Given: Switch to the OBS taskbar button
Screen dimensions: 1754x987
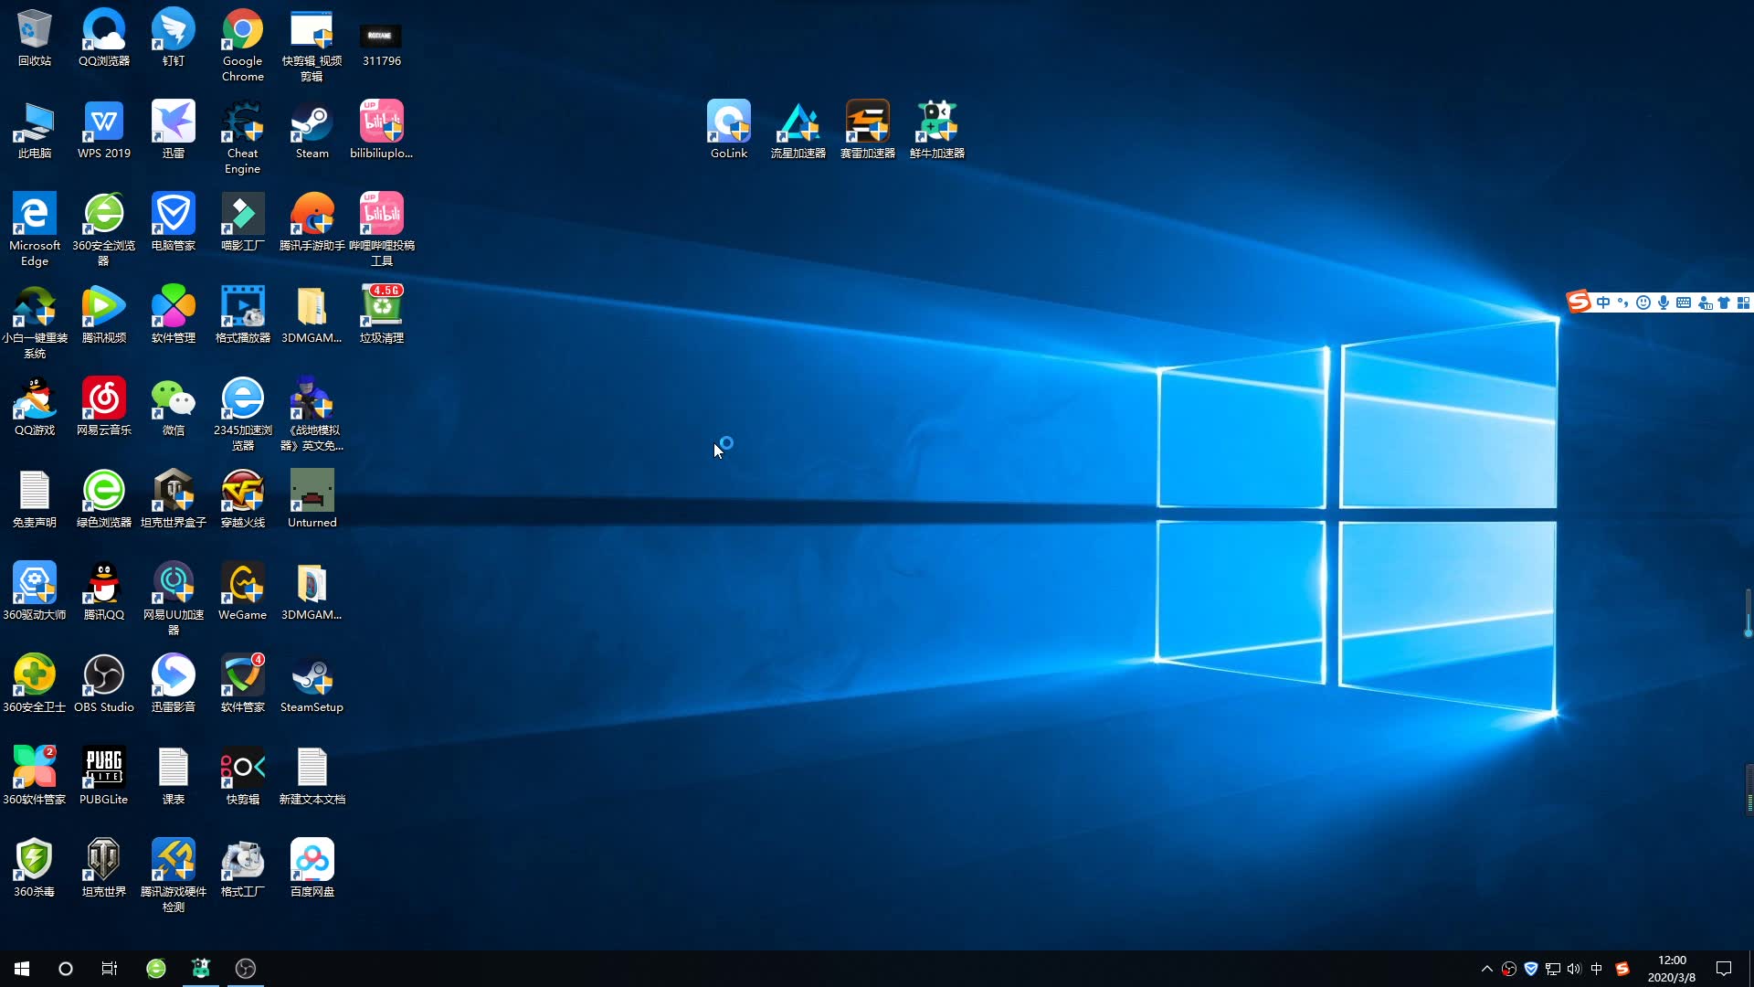Looking at the screenshot, I should [246, 969].
